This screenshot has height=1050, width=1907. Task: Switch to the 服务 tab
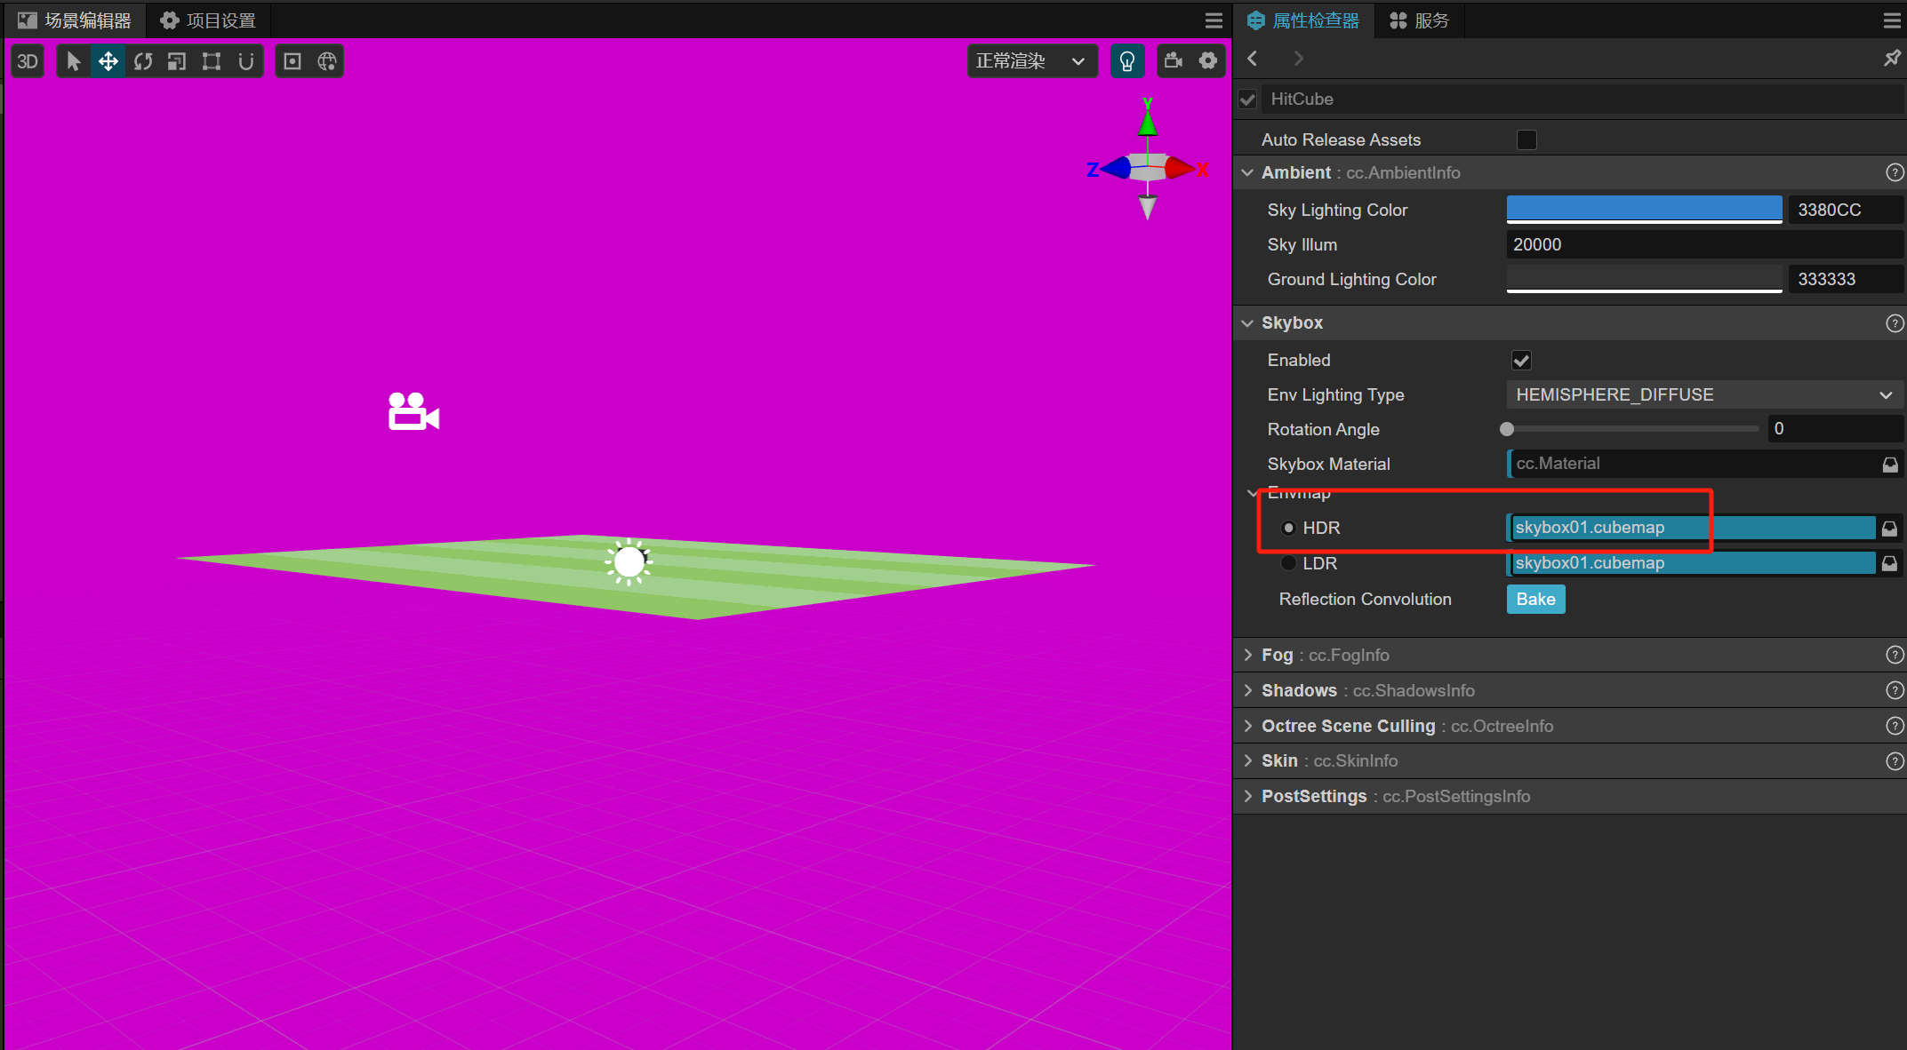[x=1420, y=20]
